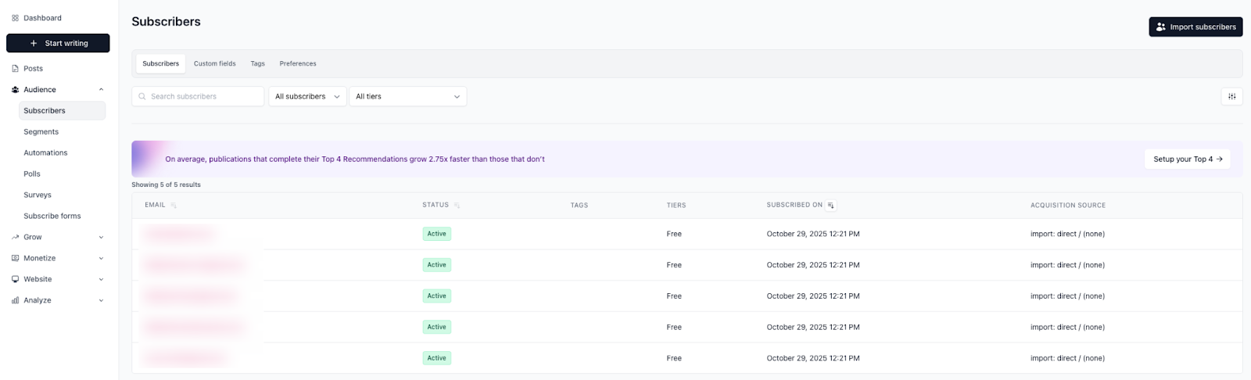
Task: Click the Import subscribers button
Action: (x=1195, y=27)
